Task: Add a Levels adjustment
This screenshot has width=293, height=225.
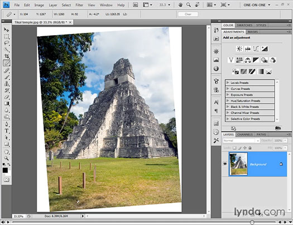Action: (x=248, y=48)
